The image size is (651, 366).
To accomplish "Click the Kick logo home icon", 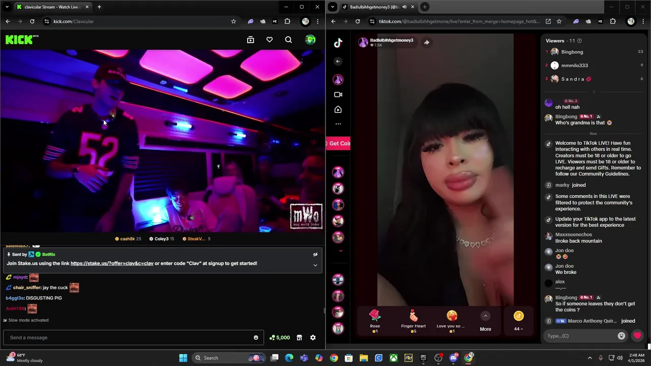I will pos(21,40).
